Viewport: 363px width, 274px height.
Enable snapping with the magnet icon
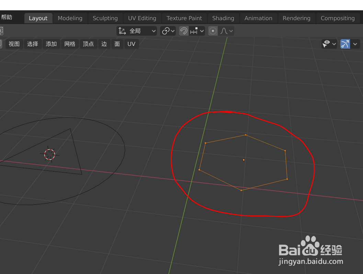click(183, 31)
